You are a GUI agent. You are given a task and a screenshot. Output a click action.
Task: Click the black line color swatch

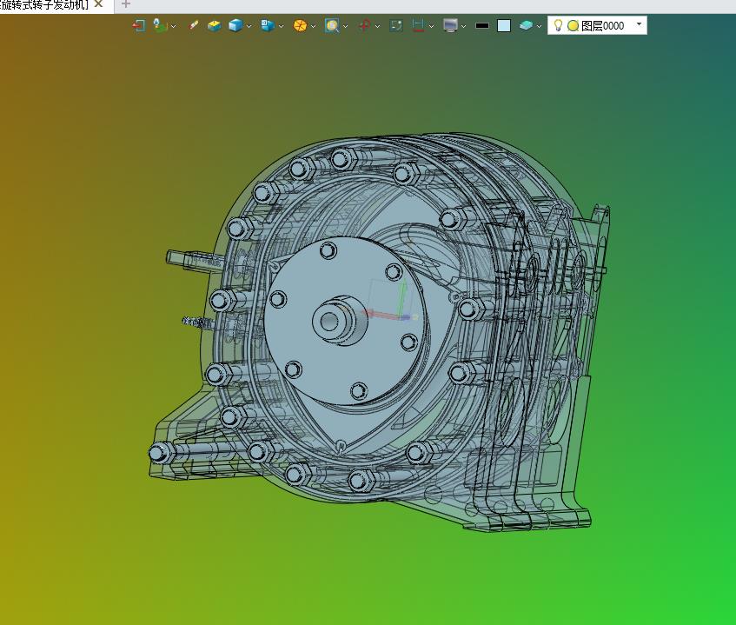[x=482, y=26]
